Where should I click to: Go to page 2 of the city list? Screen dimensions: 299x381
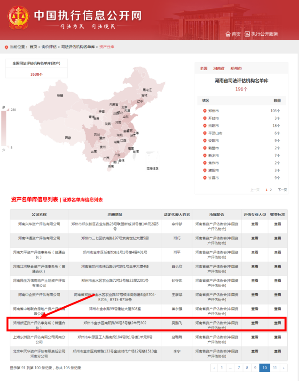(x=271, y=190)
